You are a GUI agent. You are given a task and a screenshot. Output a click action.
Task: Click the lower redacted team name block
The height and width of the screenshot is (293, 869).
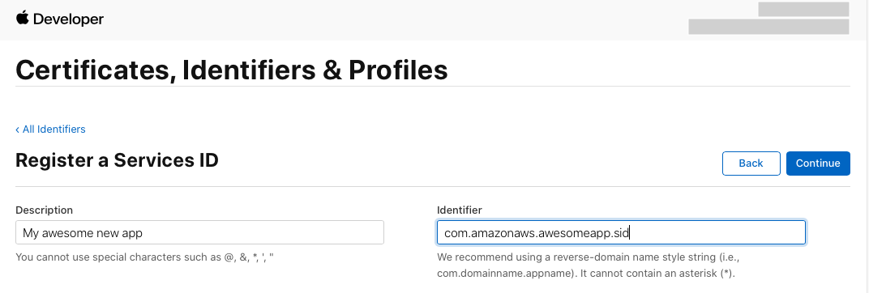click(x=768, y=27)
